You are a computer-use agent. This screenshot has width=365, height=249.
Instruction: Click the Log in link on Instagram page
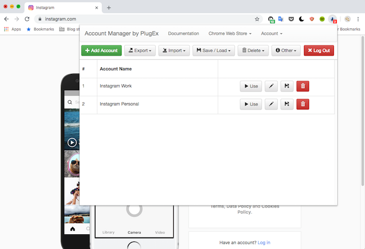[264, 242]
